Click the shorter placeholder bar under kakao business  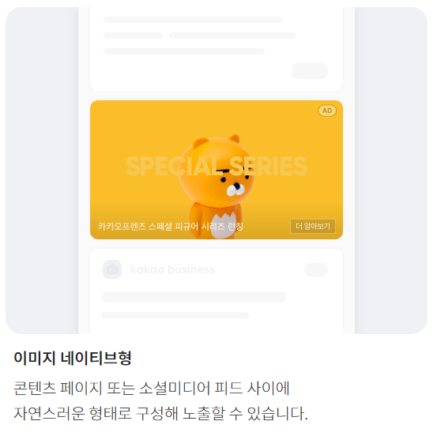click(x=175, y=315)
